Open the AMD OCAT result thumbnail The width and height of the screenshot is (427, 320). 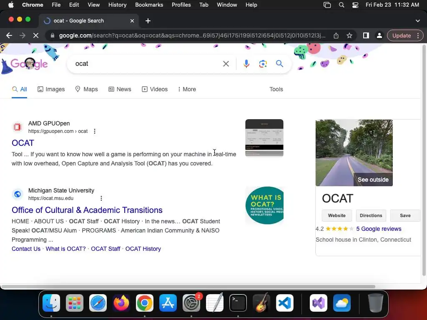point(264,138)
